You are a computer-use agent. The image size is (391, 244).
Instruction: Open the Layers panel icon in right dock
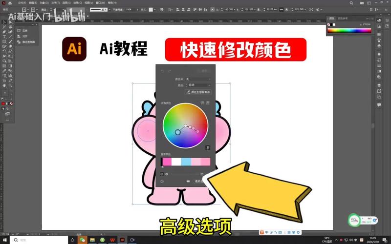click(x=379, y=85)
